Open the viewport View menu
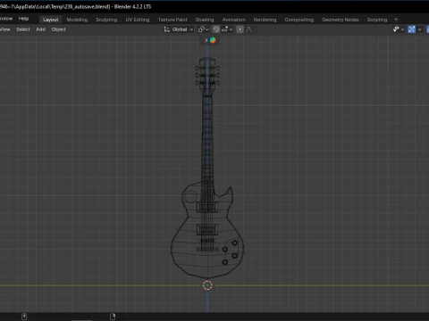429x321 pixels. [5, 29]
